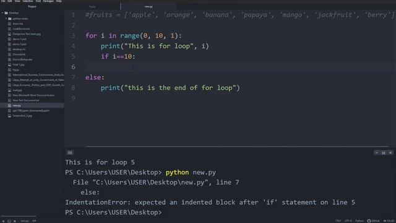396x223 pixels.
Task: Change CRLF line ending in status bar
Action: (x=338, y=221)
